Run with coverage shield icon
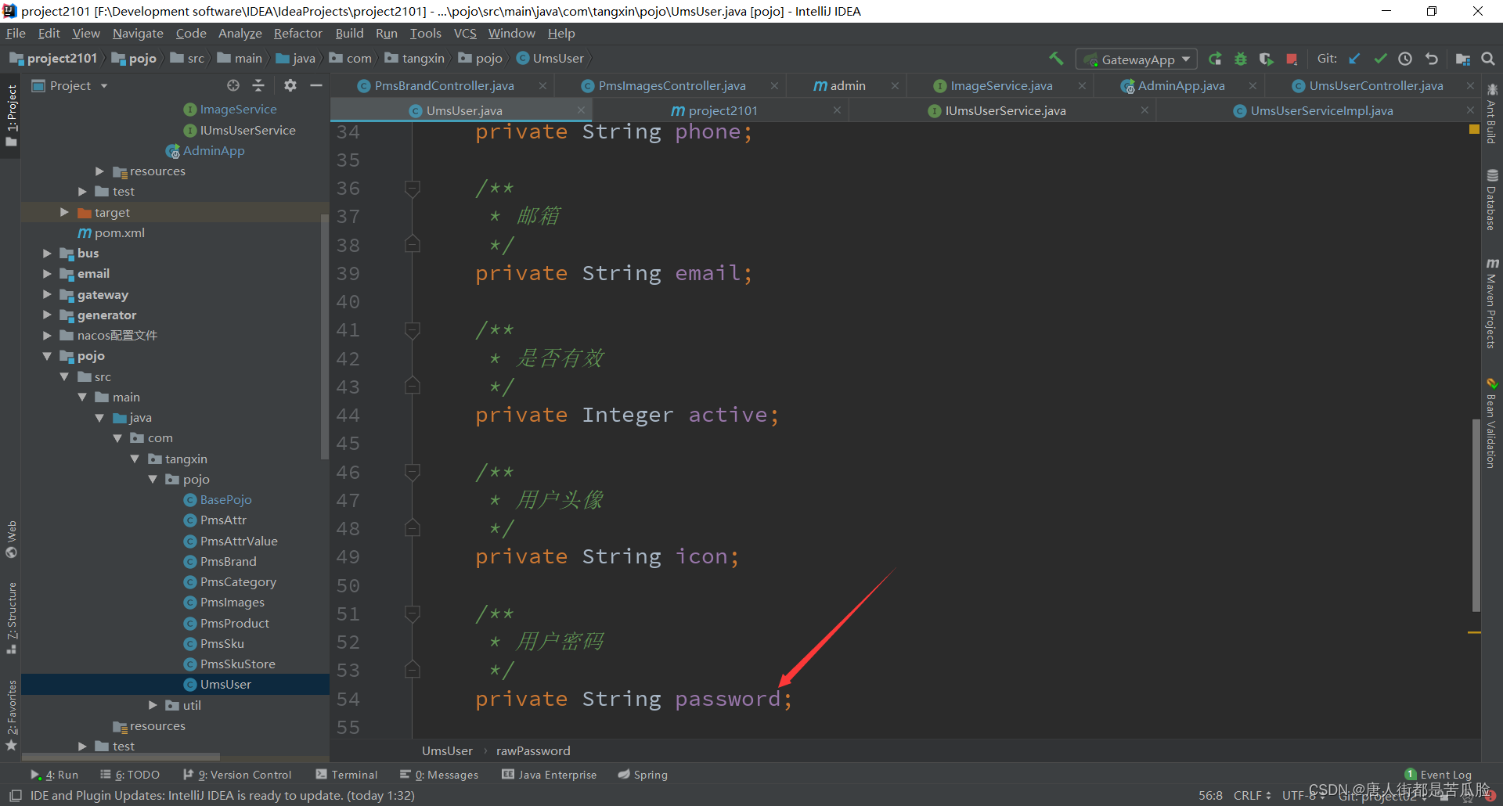1503x806 pixels. [1266, 59]
